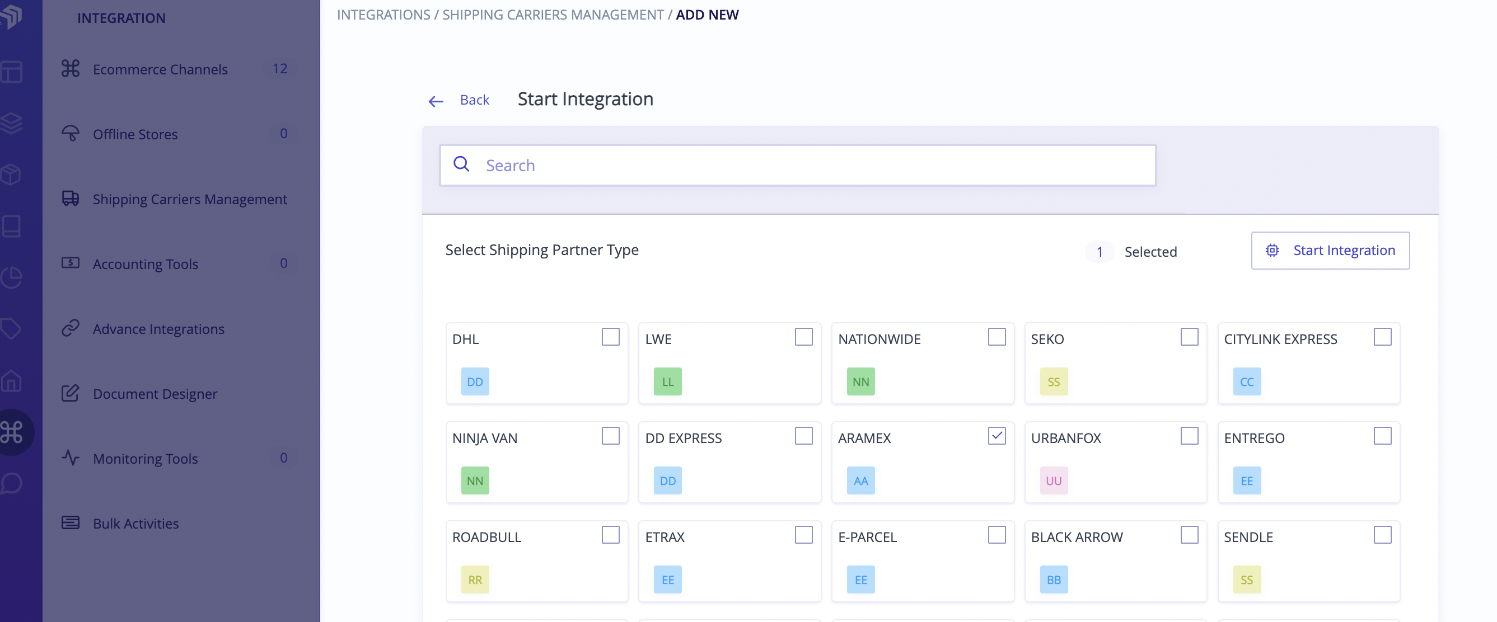Open the chat bubble icon in left rail
This screenshot has height=622, width=1497.
pyautogui.click(x=11, y=483)
